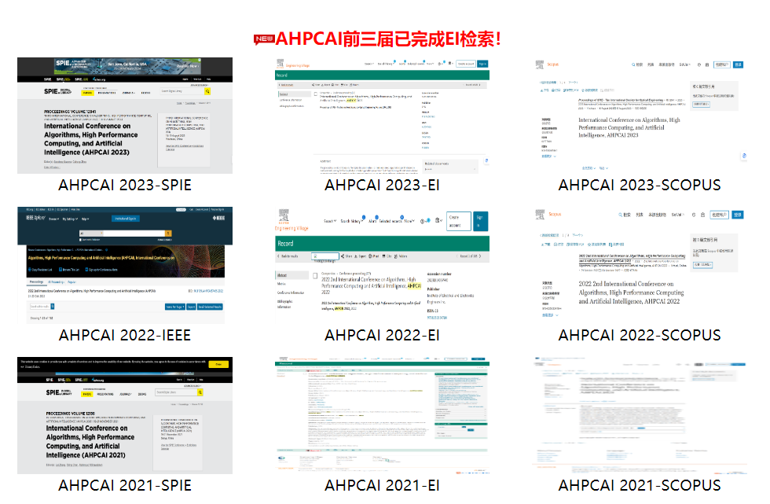This screenshot has height=504, width=770.
Task: Select the Abstract tab in the 2022-EI sidebar
Action: (291, 275)
